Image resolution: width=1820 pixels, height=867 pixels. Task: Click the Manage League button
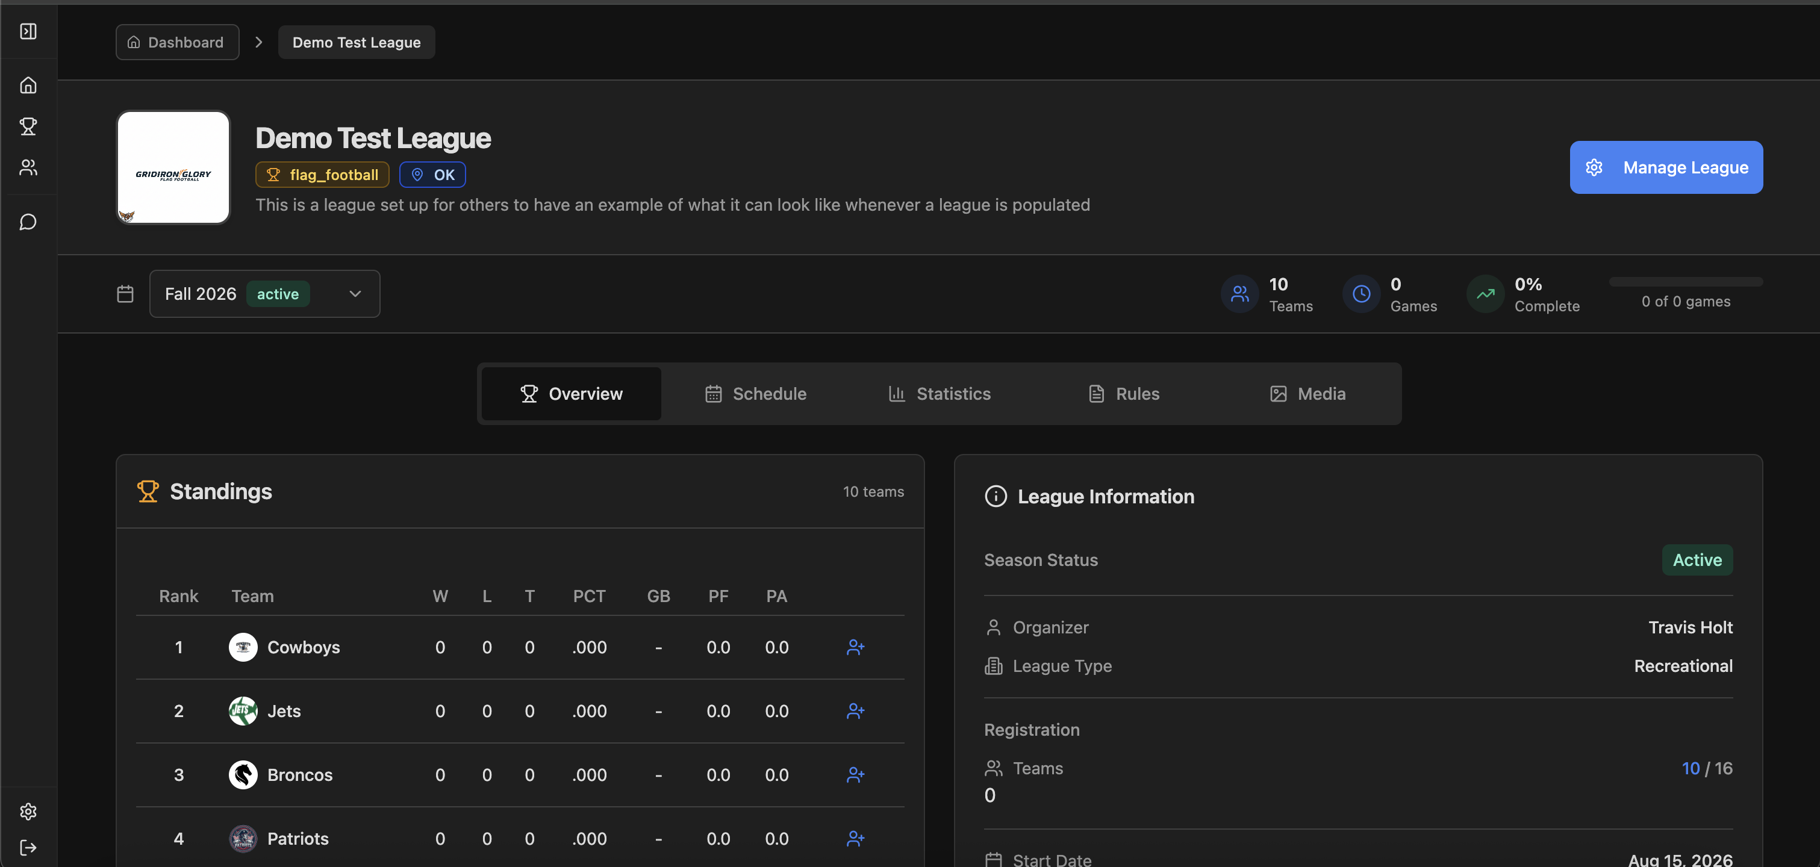tap(1665, 167)
